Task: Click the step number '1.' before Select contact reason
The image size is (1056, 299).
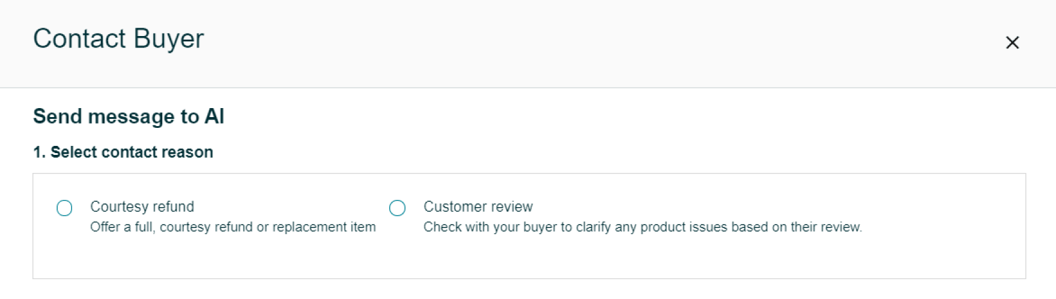Action: (40, 152)
